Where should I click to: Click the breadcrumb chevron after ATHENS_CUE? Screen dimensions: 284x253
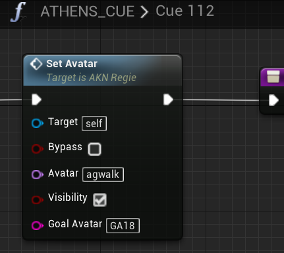tap(144, 12)
